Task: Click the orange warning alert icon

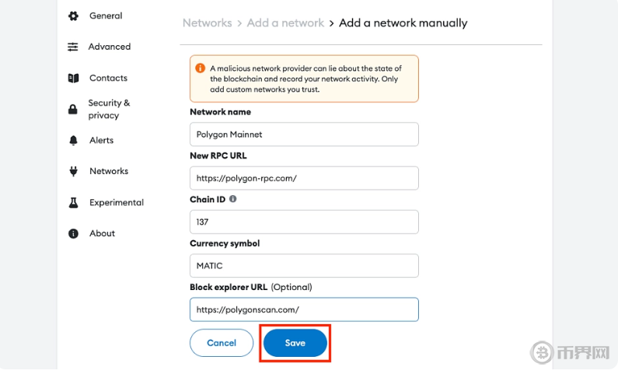Action: (x=201, y=68)
